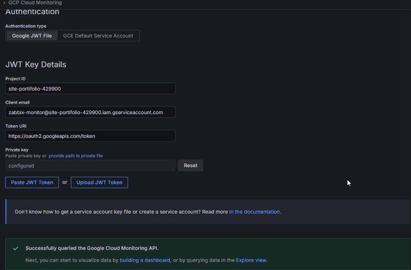The width and height of the screenshot is (411, 270).
Task: Reset the private key
Action: (190, 165)
